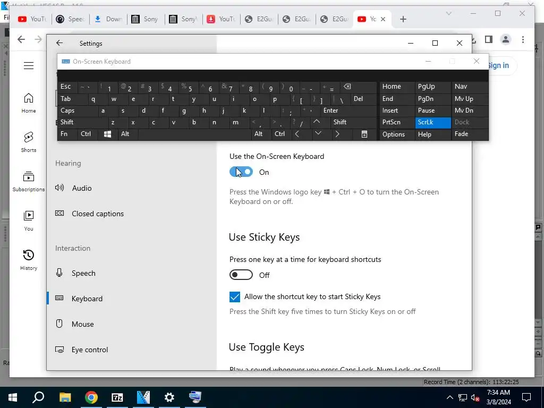Click the PrtScn key on the on-screen keyboard
The width and height of the screenshot is (544, 408).
point(397,122)
